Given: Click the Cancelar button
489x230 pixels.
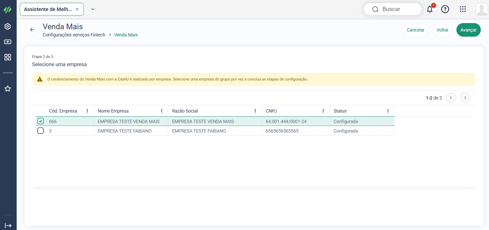Looking at the screenshot, I should [416, 30].
